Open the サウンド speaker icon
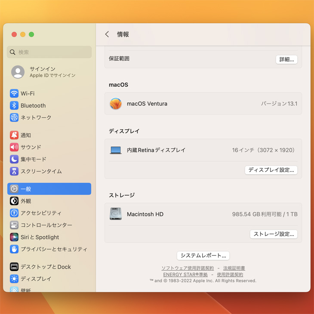The height and width of the screenshot is (314, 314). [x=14, y=147]
